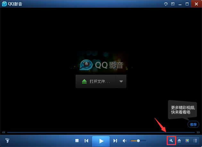
Task: Toggle the playlist list icon
Action: tap(195, 141)
